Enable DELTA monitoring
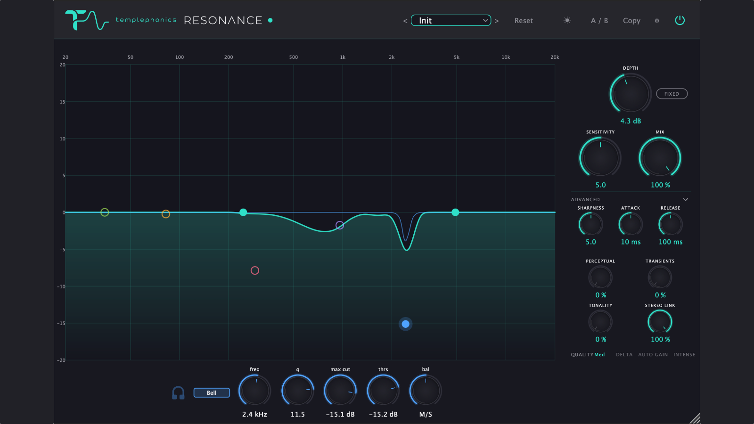Viewport: 754px width, 424px height. (x=624, y=355)
